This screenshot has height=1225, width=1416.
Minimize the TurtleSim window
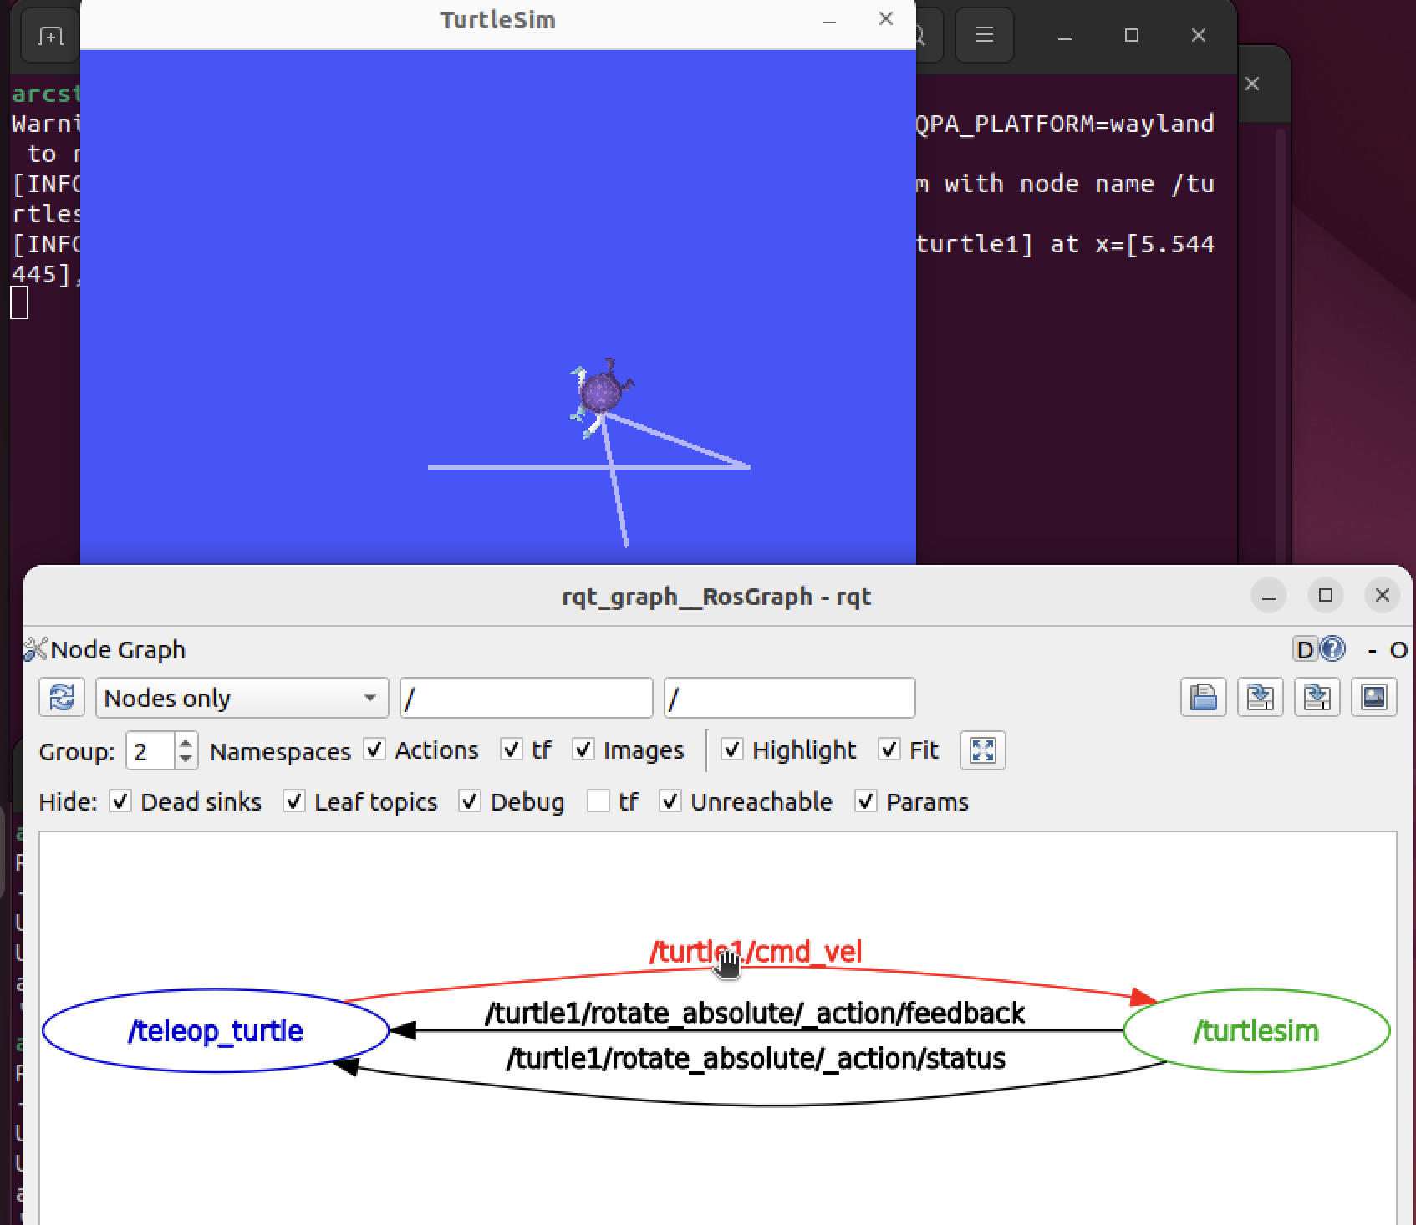(829, 20)
